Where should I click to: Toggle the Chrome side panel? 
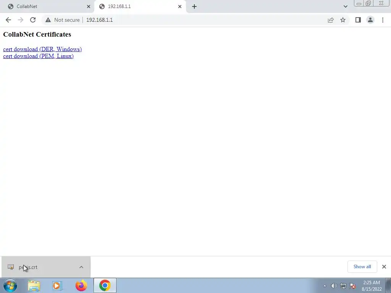point(358,20)
